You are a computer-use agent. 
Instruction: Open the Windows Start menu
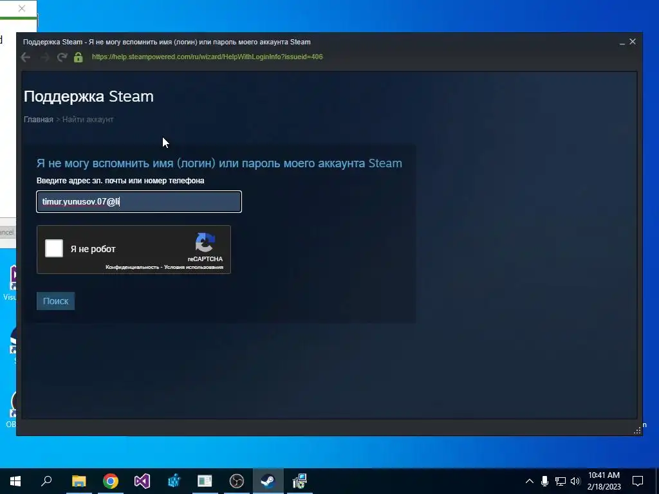pos(15,481)
